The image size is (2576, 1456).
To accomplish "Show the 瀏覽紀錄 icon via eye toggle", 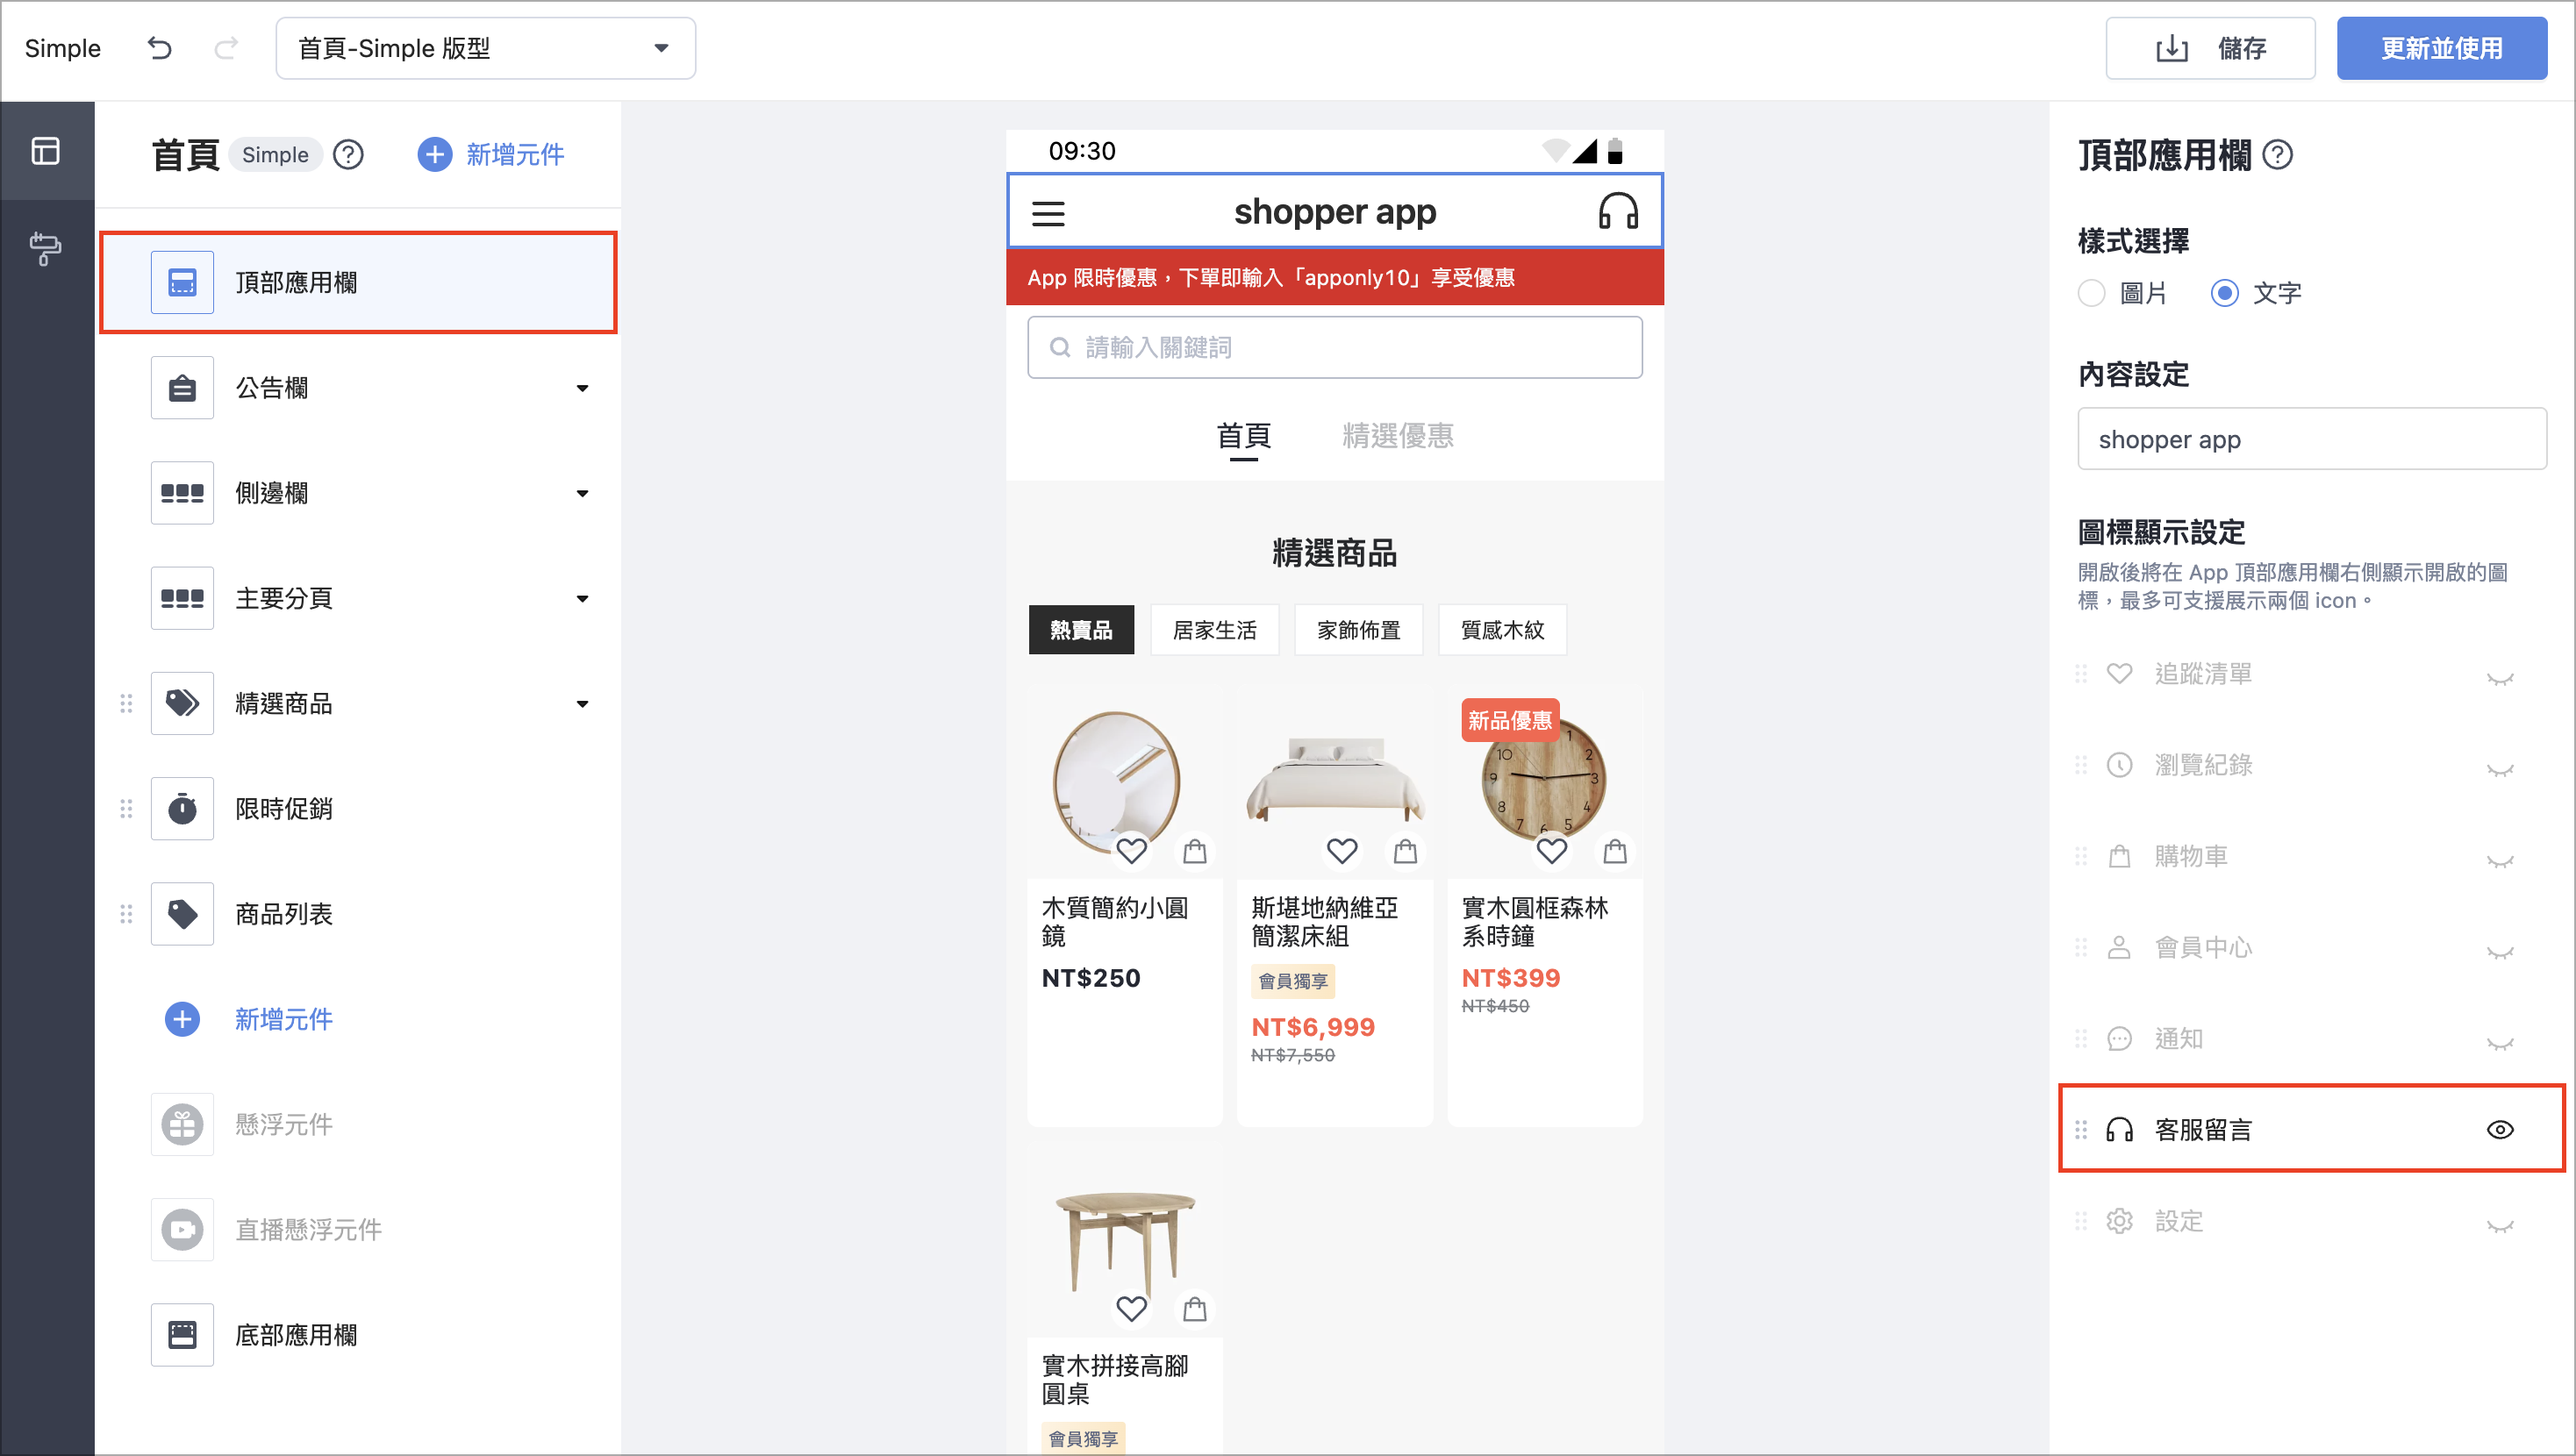I will point(2500,769).
